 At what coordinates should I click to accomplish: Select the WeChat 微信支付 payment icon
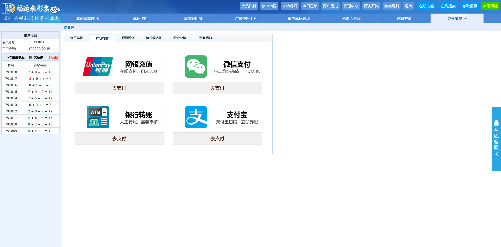click(196, 66)
